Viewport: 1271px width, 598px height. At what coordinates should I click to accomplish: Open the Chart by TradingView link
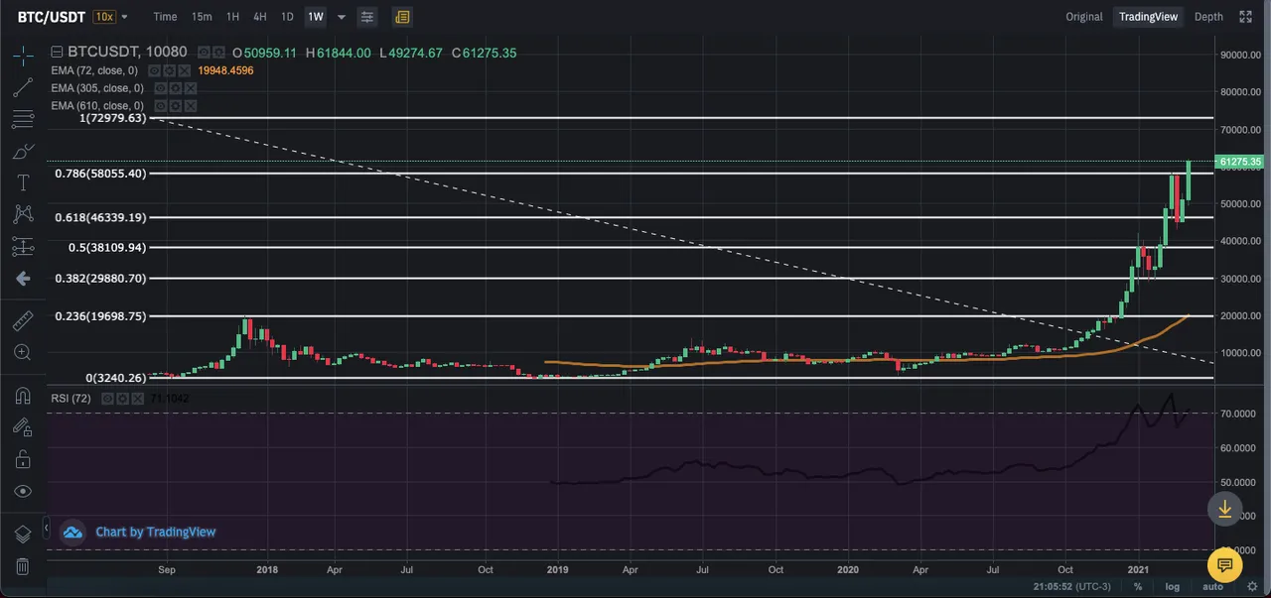point(155,533)
